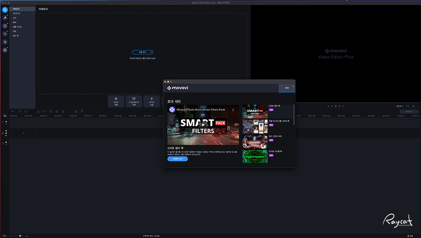421x238 pixels.
Task: Switch to the 효과 tab in Movavi popup
Action: click(287, 88)
